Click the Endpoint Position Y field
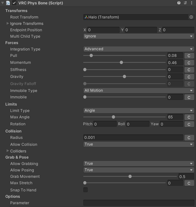Image resolution: width=196 pixels, height=207 pixels. point(141,30)
